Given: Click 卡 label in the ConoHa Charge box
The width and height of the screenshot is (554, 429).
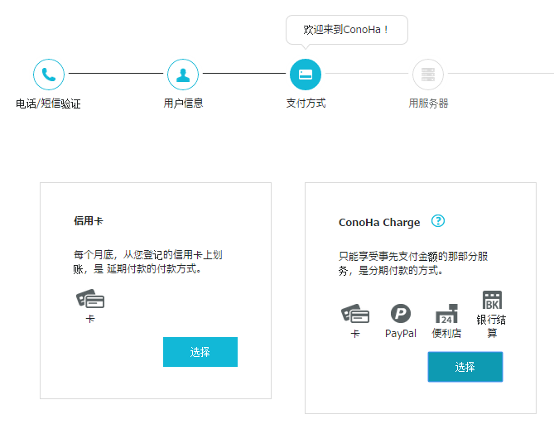Looking at the screenshot, I should coord(355,334).
